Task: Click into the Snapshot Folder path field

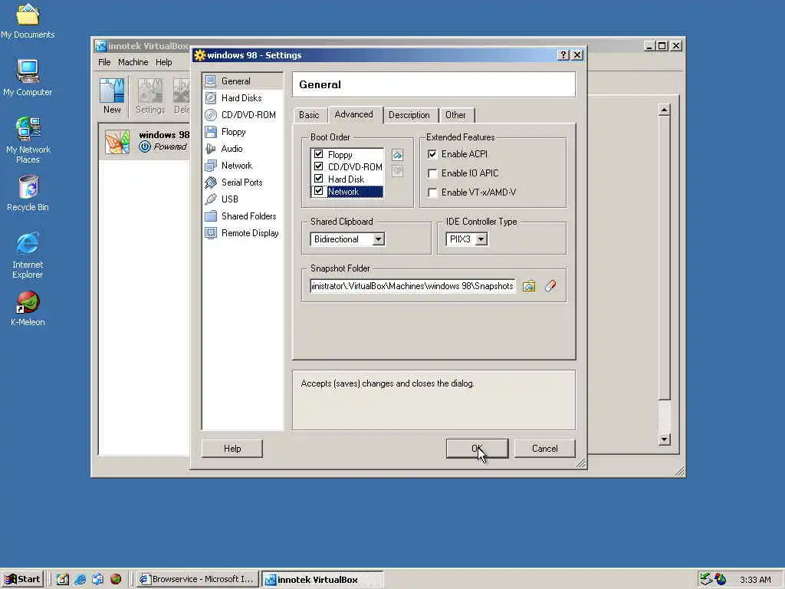Action: [412, 286]
